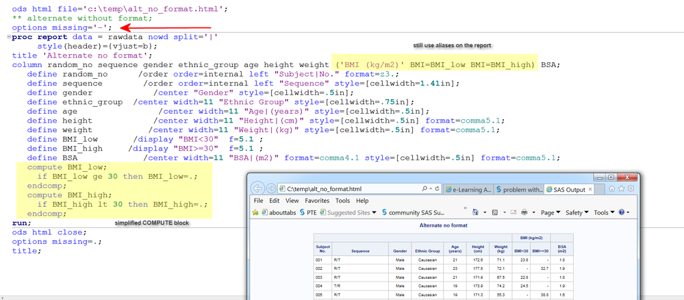684x300 pixels.
Task: Click the refresh icon in address bar
Action: coord(437,188)
